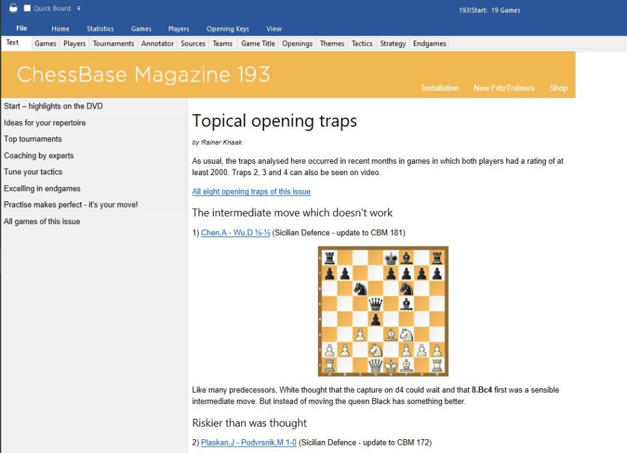Click the Installation link in the banner
This screenshot has width=627, height=453.
(440, 88)
